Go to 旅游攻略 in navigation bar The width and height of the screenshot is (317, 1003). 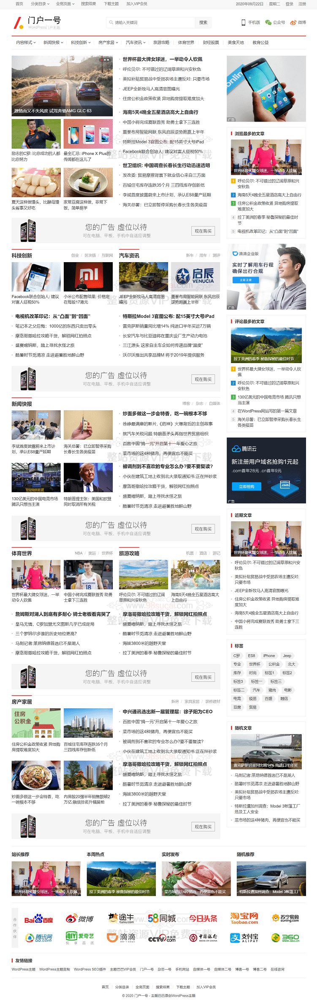(x=161, y=43)
